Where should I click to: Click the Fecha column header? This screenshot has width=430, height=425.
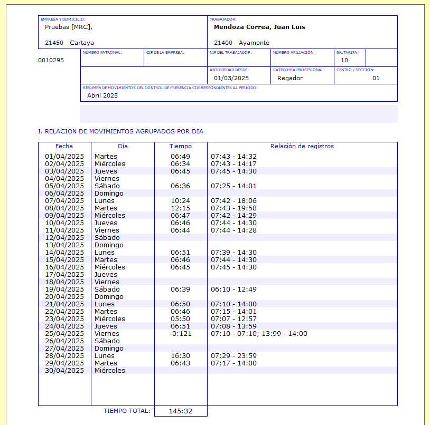[64, 146]
